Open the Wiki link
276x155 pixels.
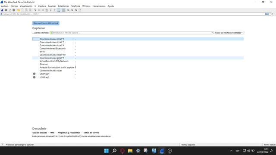[x=52, y=133]
